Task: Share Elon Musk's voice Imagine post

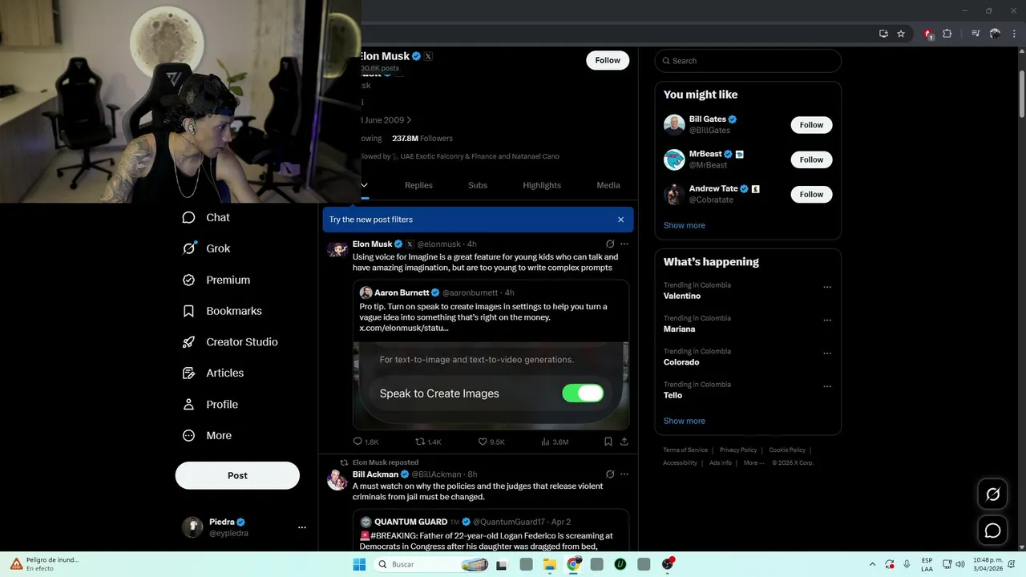Action: tap(624, 442)
